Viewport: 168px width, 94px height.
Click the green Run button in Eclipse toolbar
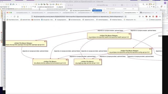pyautogui.click(x=41, y=4)
